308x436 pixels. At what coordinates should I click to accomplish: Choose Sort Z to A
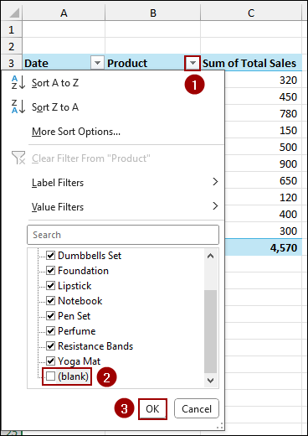click(55, 107)
